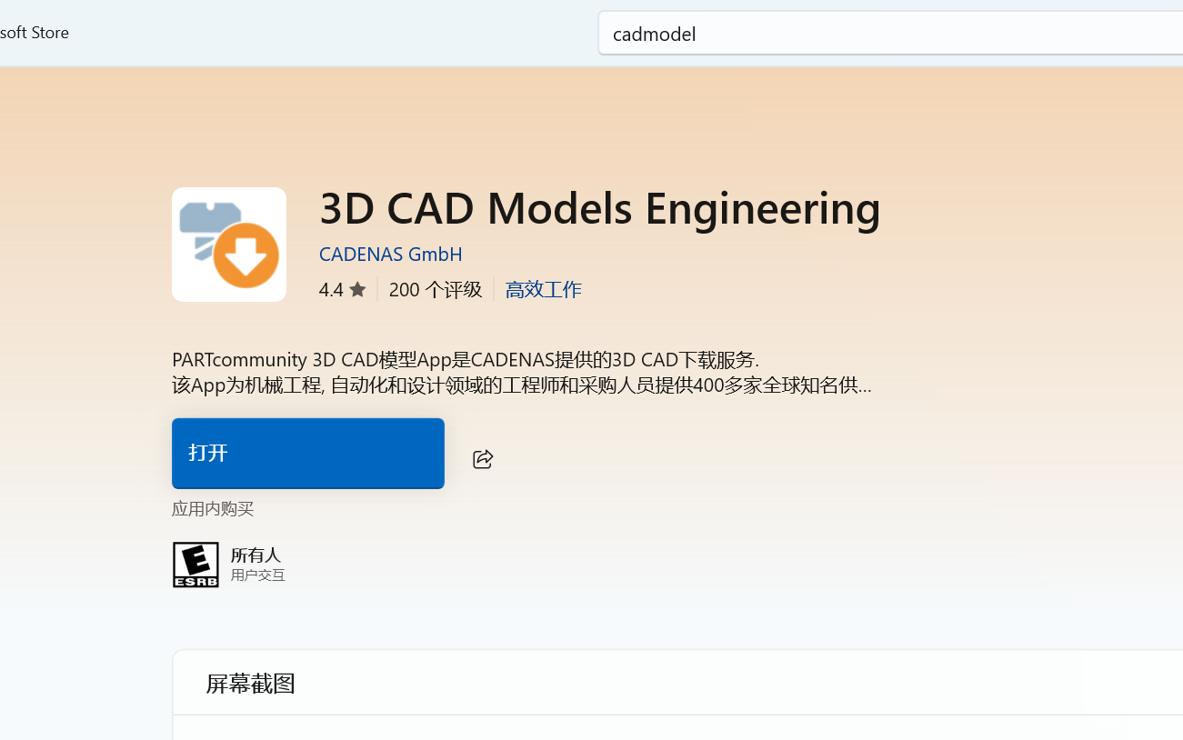Click the 200 个评级 ratings count

[436, 290]
